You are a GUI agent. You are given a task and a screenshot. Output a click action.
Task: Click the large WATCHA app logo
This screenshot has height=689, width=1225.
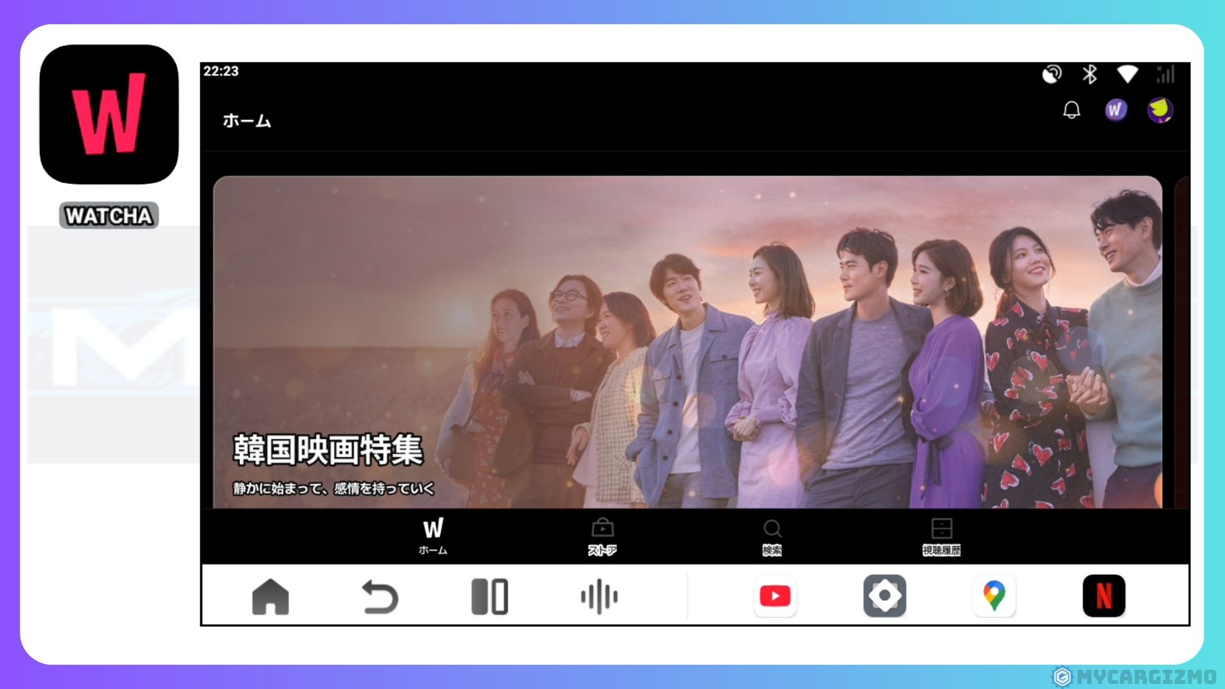pyautogui.click(x=109, y=114)
